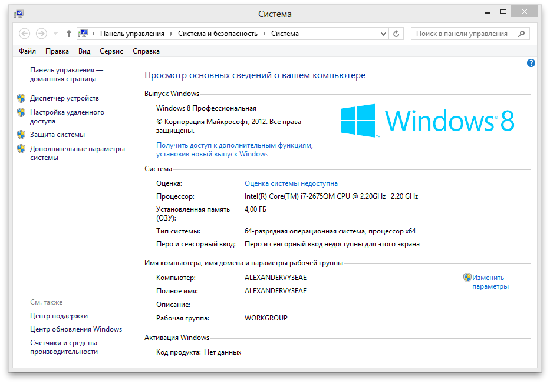Screen dimensions: 550x384
Task: Open Защита системы link
Action: click(x=57, y=135)
